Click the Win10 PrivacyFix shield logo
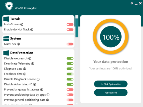This screenshot has width=143, height=107. (9, 6)
